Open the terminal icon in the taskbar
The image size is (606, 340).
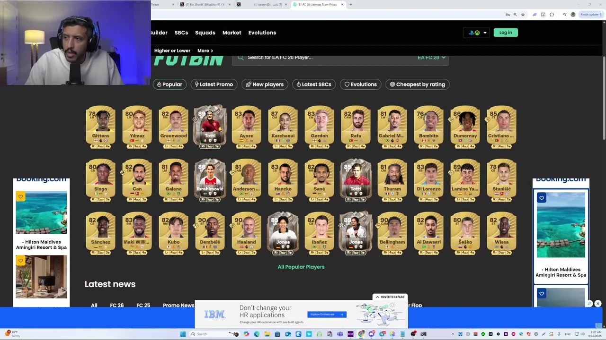click(423, 334)
